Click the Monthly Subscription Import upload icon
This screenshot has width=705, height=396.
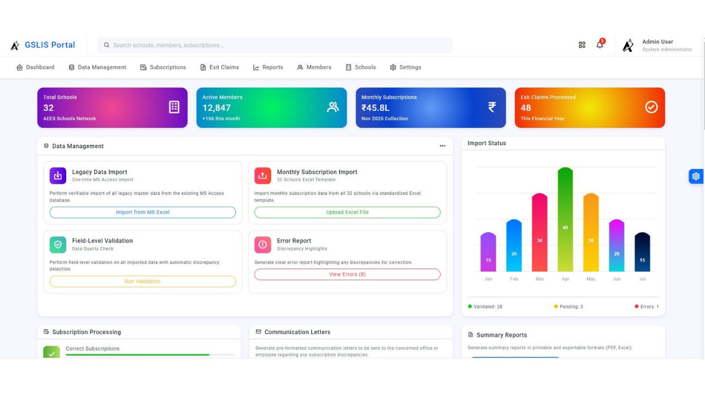pyautogui.click(x=263, y=175)
